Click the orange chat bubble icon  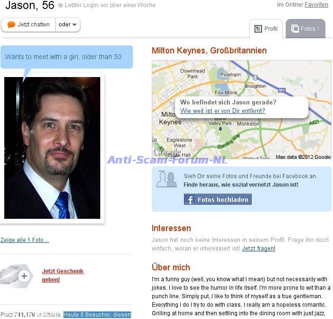click(11, 25)
